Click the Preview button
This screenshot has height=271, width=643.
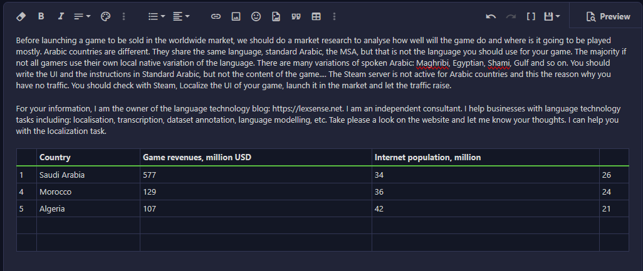[x=608, y=16]
